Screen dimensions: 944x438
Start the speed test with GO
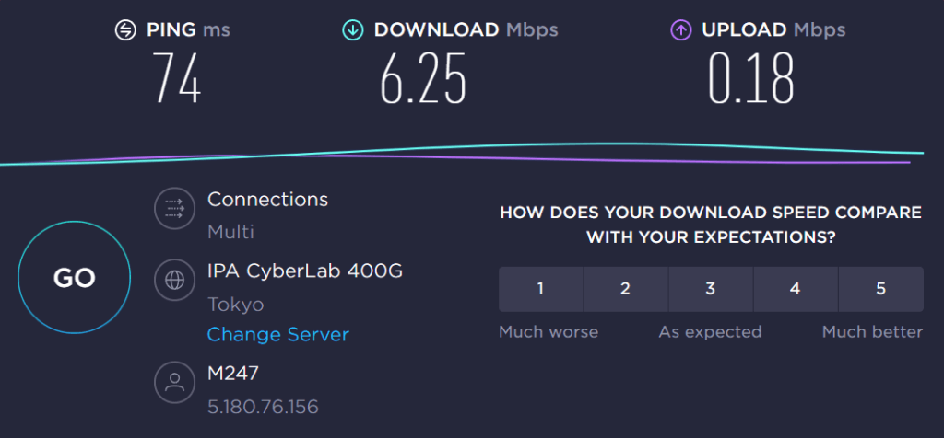tap(74, 277)
